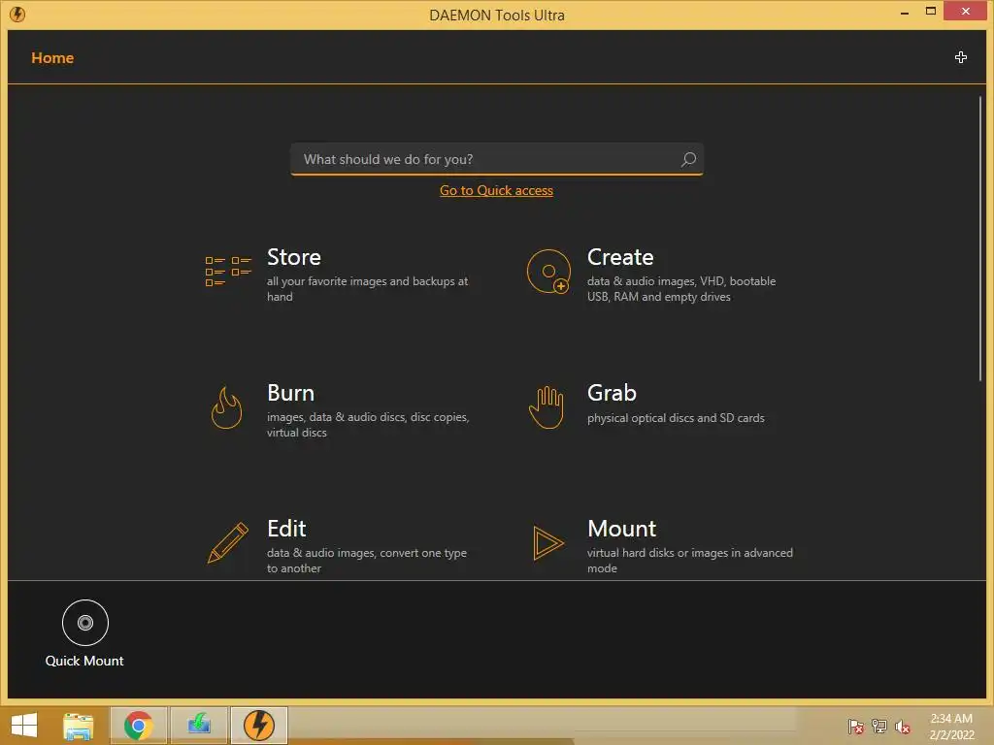The image size is (994, 745).
Task: Click the vertical scrollbar of the Home page
Action: click(980, 239)
